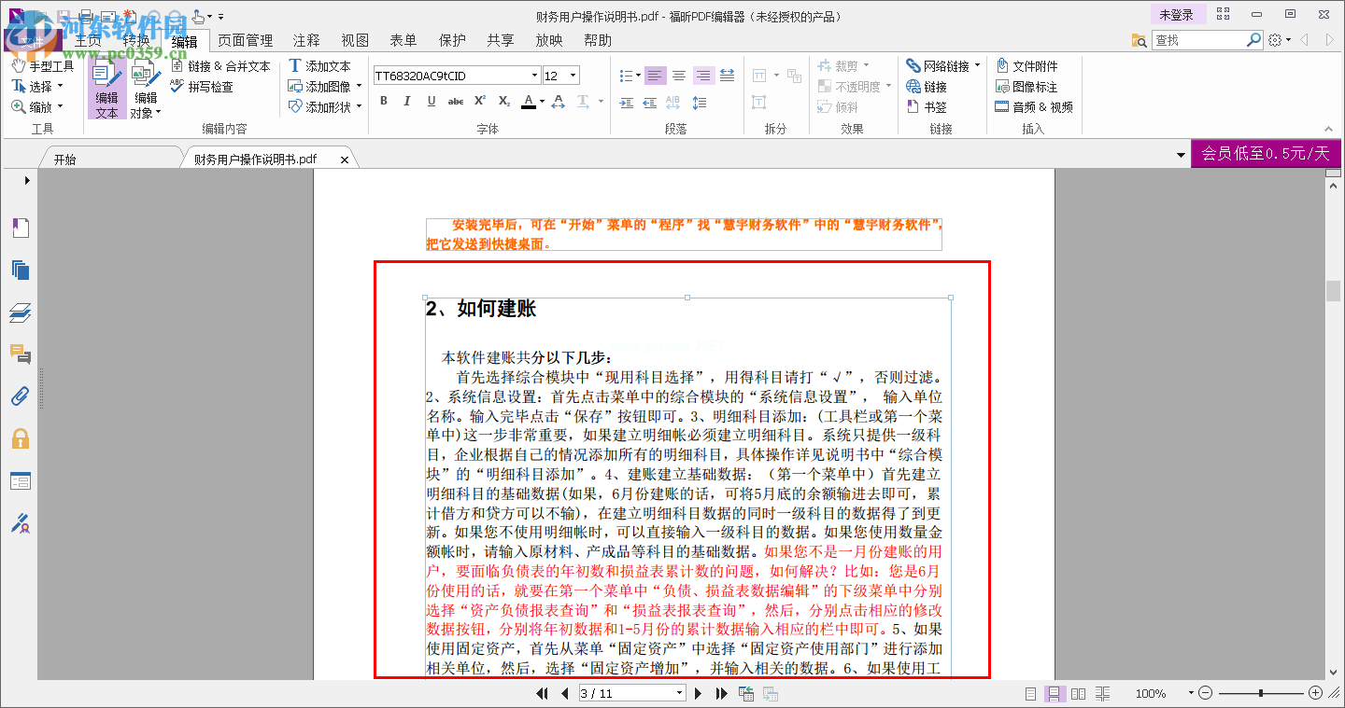Viewport: 1345px width, 708px height.
Task: Open the 视图 ribbon tab
Action: (355, 40)
